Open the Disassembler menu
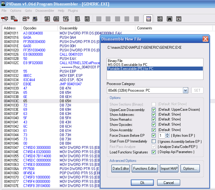Screen dimensions: 215x190 point(45,11)
